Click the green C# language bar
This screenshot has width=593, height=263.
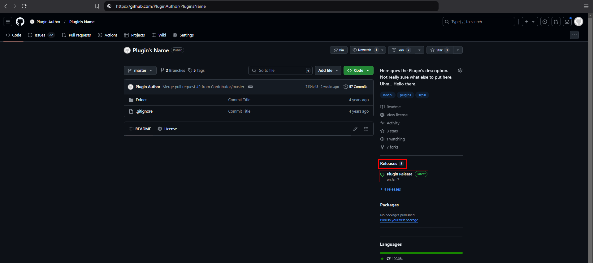[421, 253]
